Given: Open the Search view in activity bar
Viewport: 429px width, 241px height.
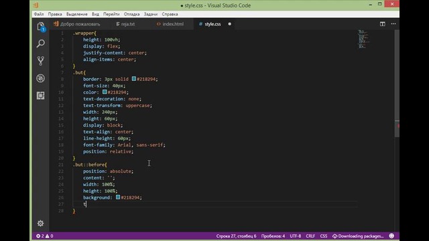Looking at the screenshot, I should [x=40, y=44].
